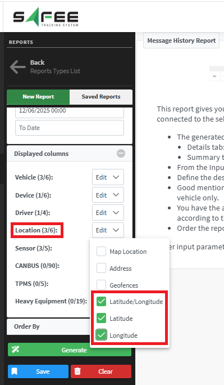Screen dimensions: 224x385
Task: Collapse the Displayed columns section header
Action: [x=70, y=154]
